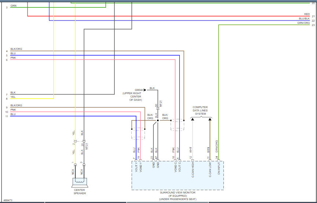Click the BLK/ORG label on line 9

16,106
